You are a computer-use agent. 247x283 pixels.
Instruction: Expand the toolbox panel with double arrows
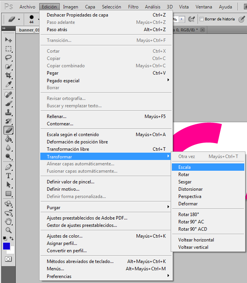coord(4,28)
